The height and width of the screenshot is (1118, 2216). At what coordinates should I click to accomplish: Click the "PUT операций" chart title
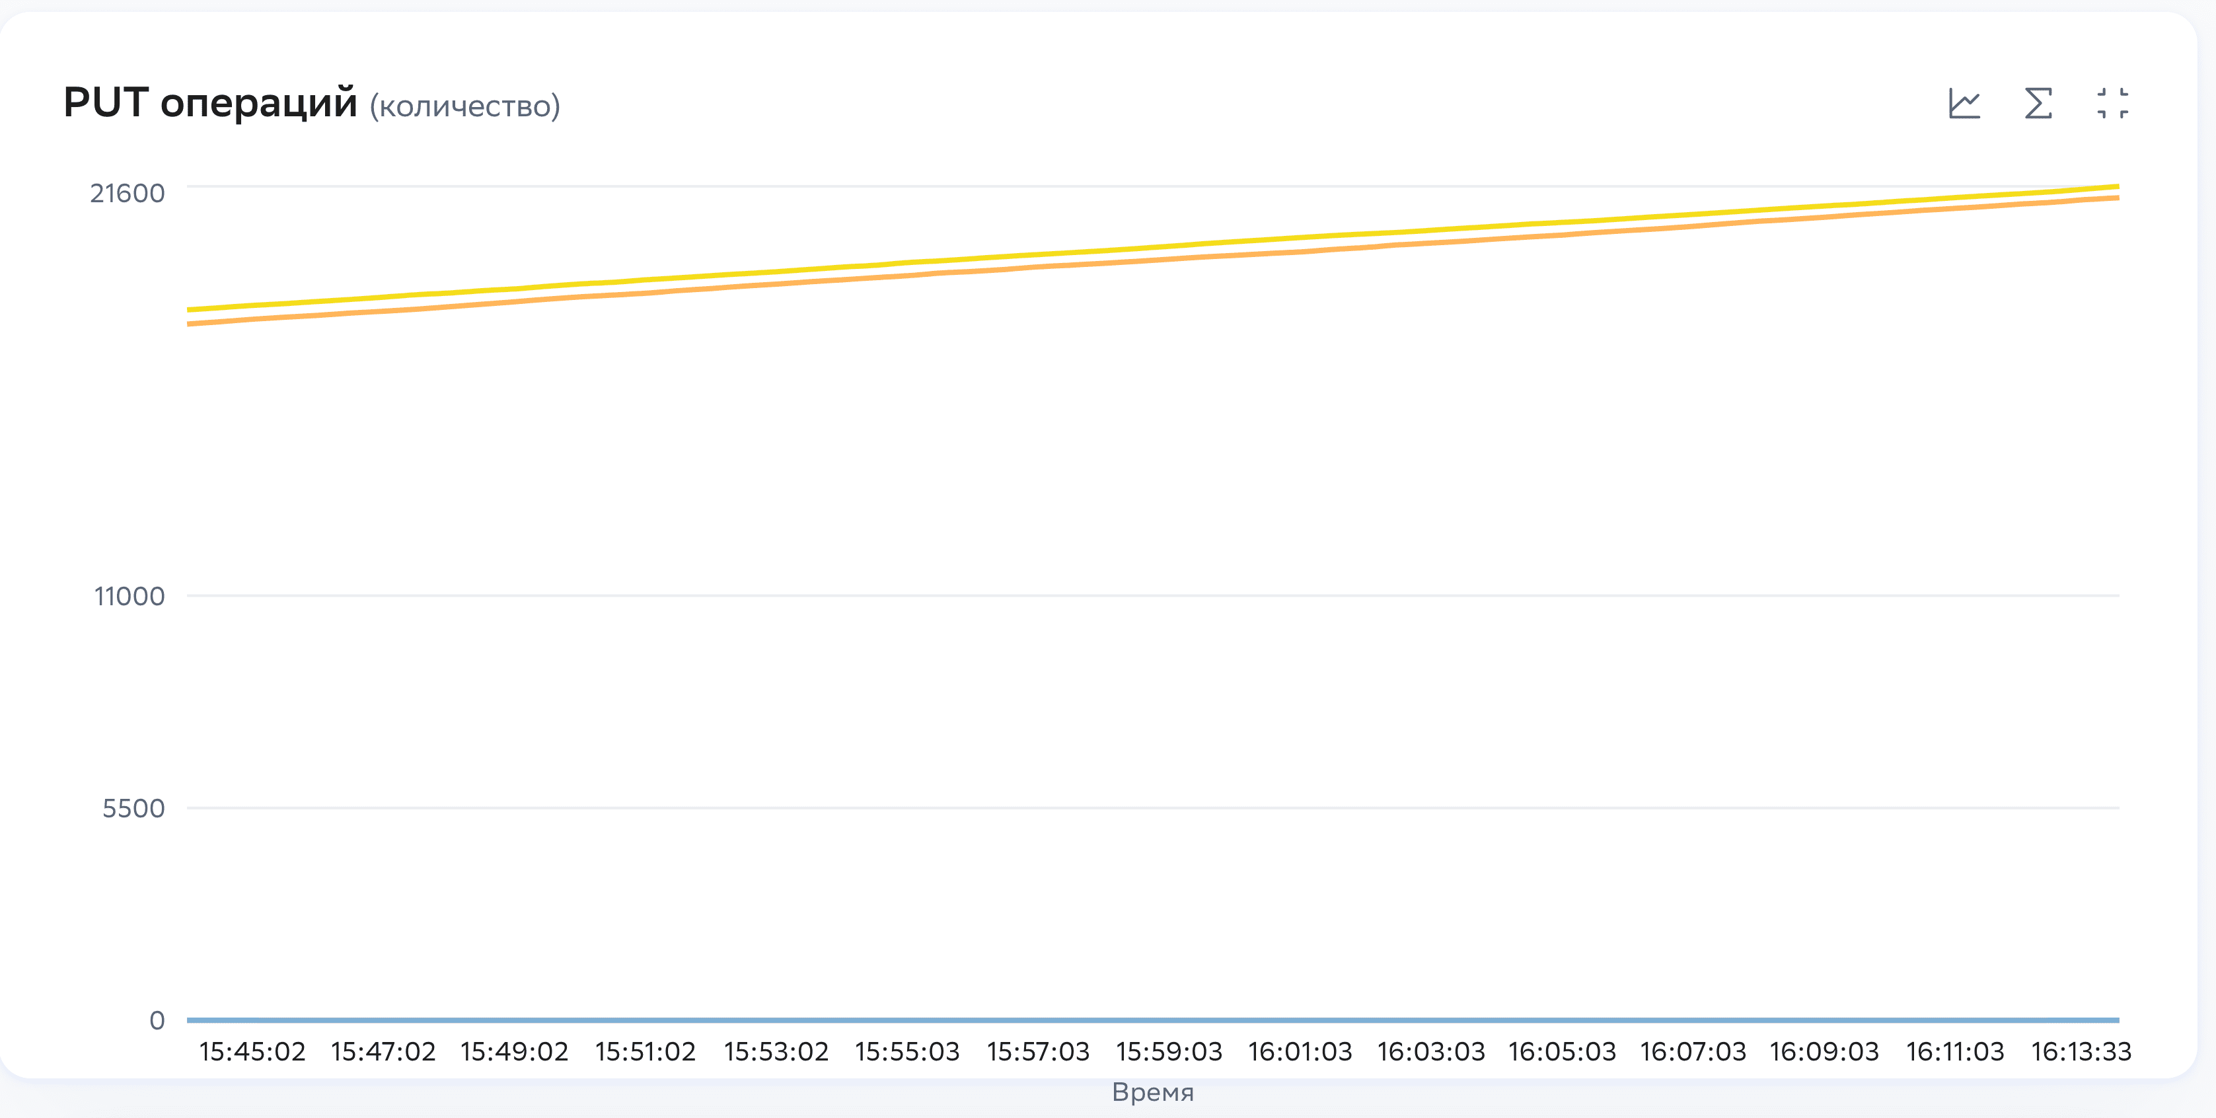[210, 103]
